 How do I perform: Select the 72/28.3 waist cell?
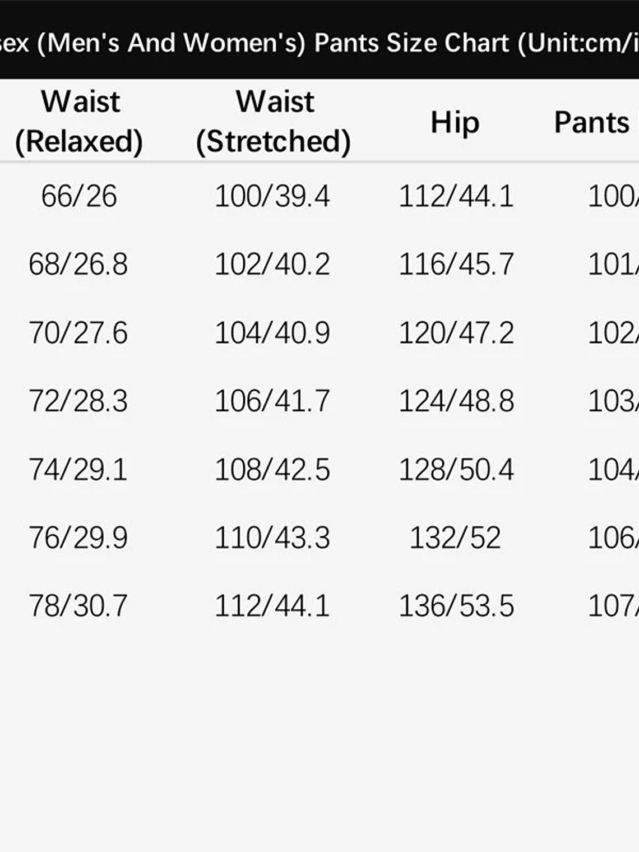(78, 401)
